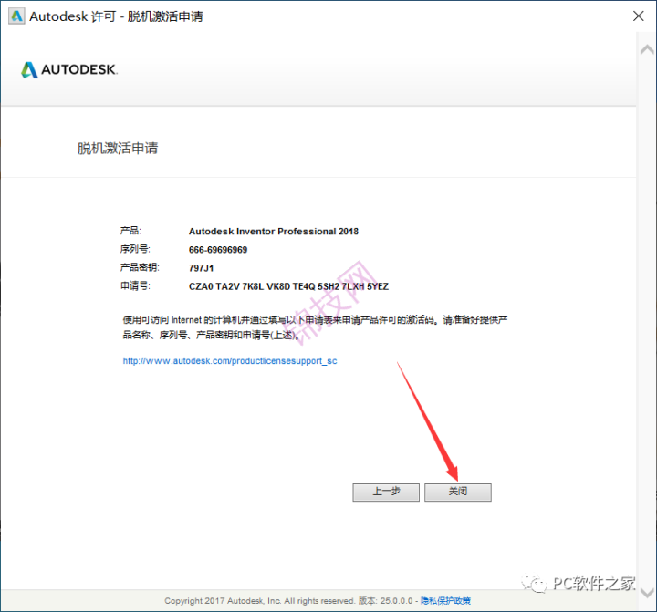657x612 pixels.
Task: Click the 上一步 back button
Action: click(385, 493)
